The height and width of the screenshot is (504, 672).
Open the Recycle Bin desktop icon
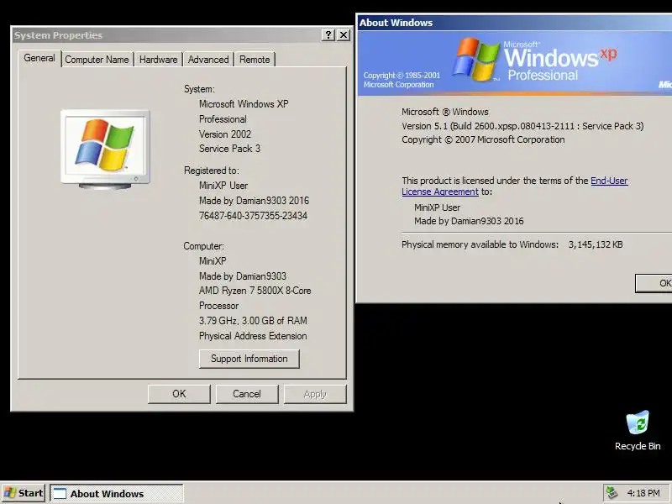638,430
